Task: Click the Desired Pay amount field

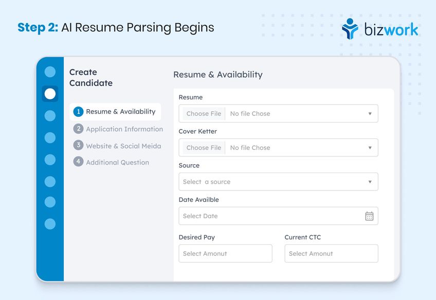Action: pos(225,253)
